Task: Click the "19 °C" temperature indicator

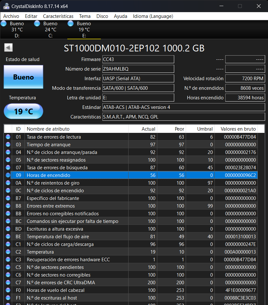Action: click(x=23, y=111)
